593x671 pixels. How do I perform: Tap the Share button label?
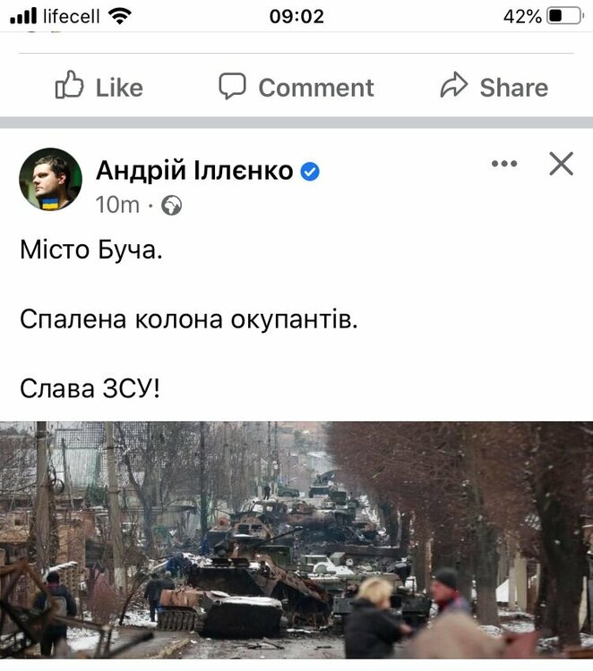[x=514, y=88]
